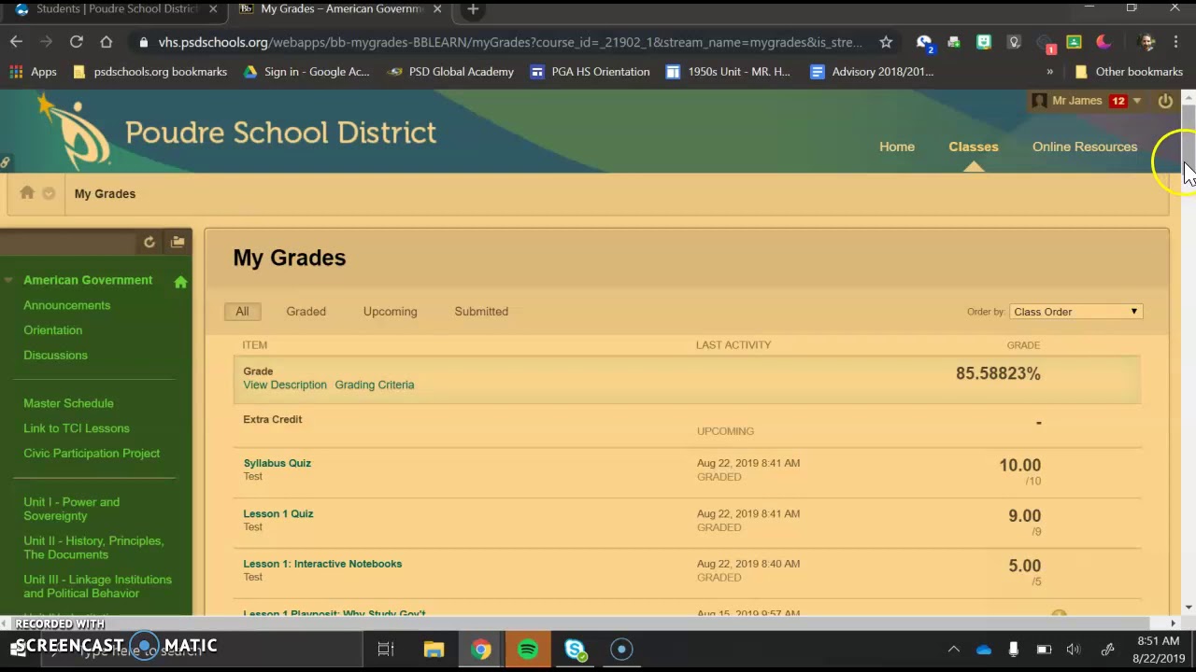
Task: Open View Description link
Action: (x=285, y=385)
